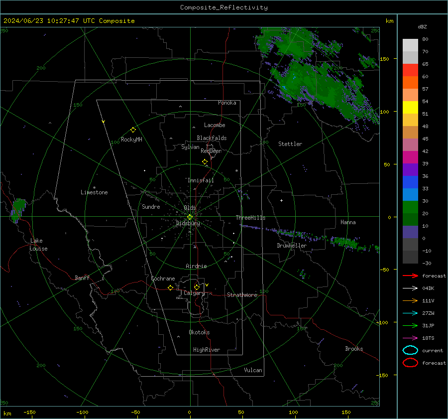The height and width of the screenshot is (419, 448).
Task: Click the Lacombe map label
Action: point(215,125)
